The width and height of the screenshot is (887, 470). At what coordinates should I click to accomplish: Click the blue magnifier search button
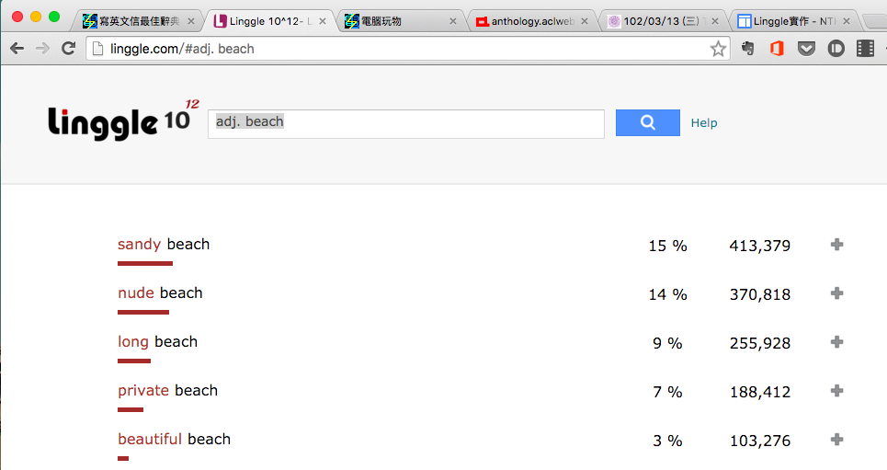pos(647,122)
